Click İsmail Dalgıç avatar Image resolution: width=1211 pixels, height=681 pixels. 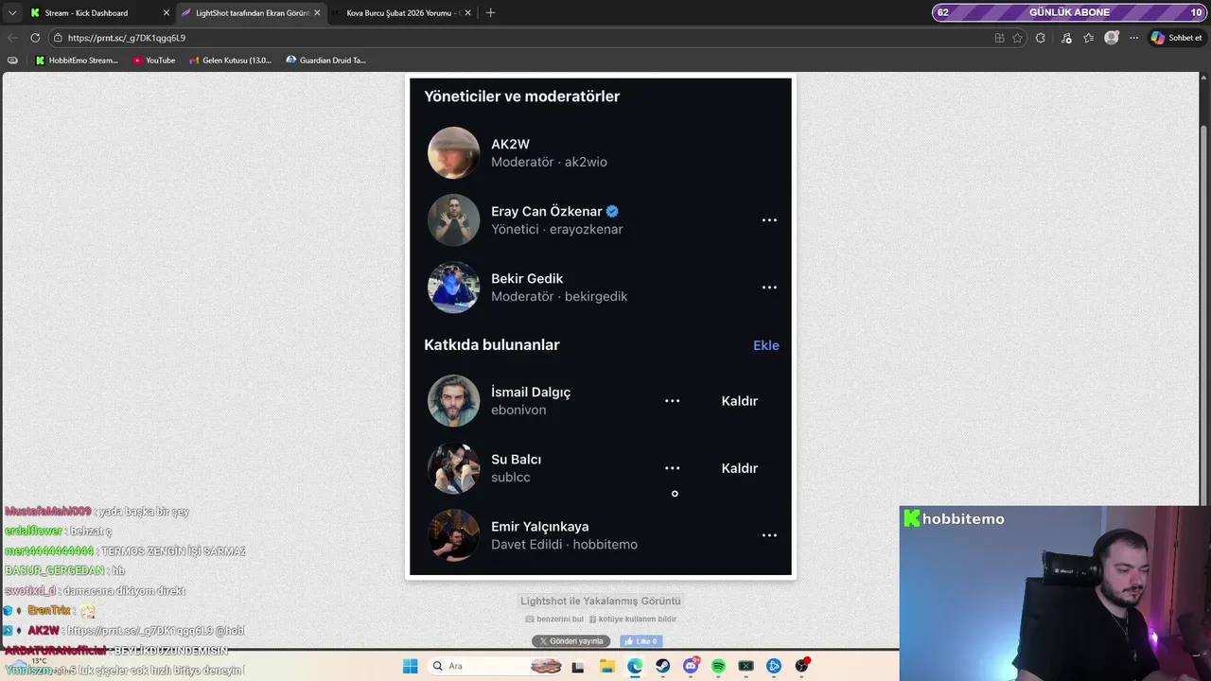453,401
